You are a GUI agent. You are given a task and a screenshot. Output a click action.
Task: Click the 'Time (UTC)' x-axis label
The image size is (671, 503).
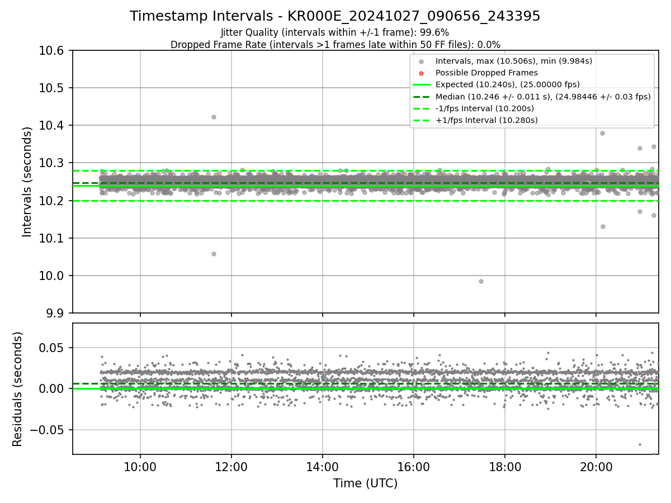(x=365, y=483)
